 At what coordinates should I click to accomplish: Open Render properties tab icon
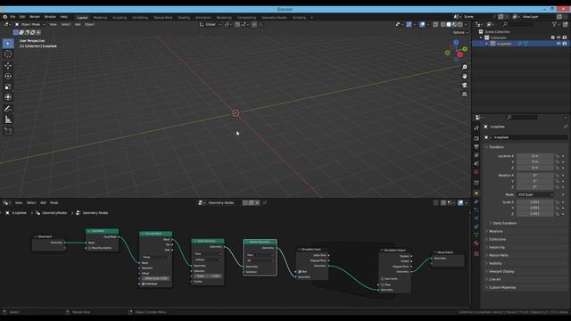(476, 138)
